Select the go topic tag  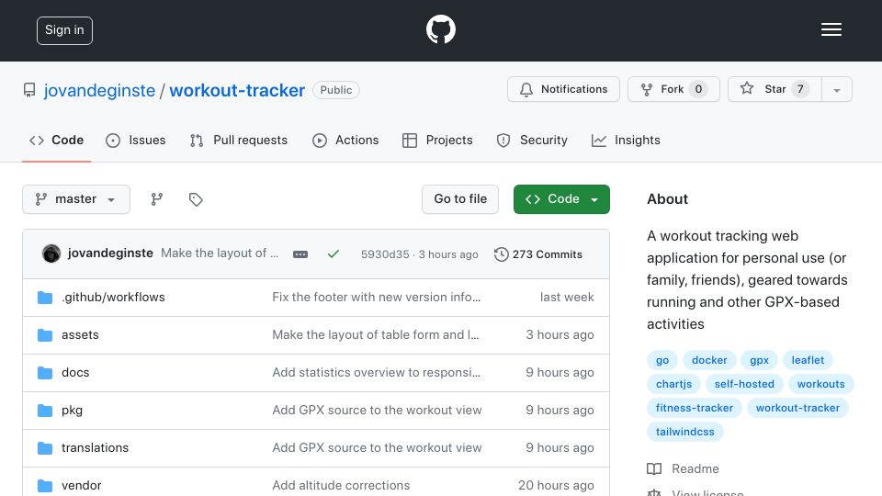(662, 360)
